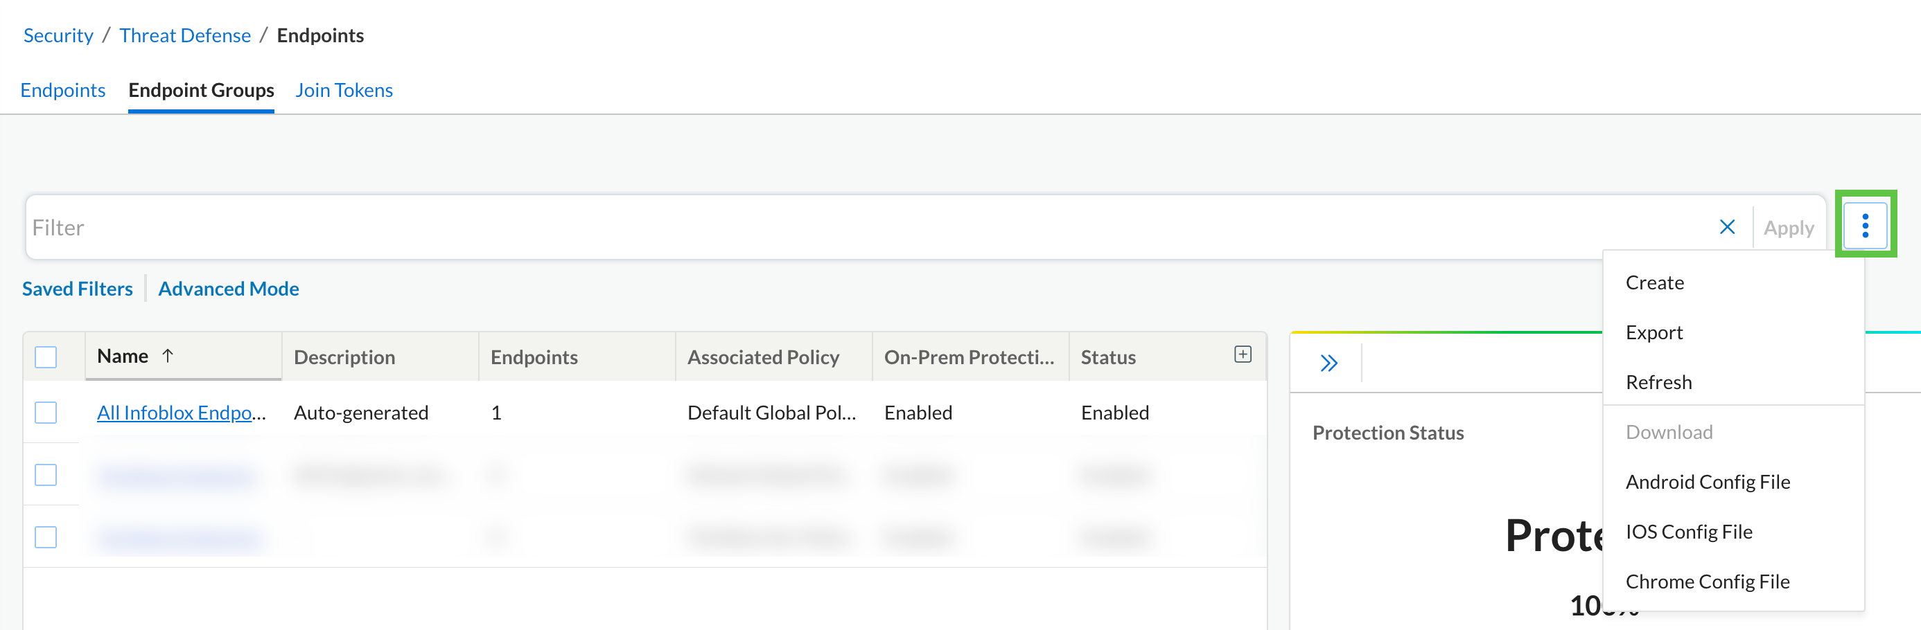Screen dimensions: 1921x630
Task: Switch to Advanced Mode
Action: coord(228,289)
